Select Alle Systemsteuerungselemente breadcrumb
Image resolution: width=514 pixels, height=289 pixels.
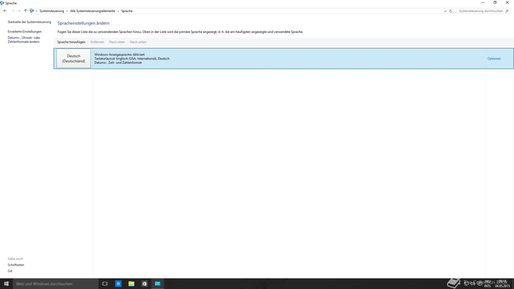[x=92, y=11]
